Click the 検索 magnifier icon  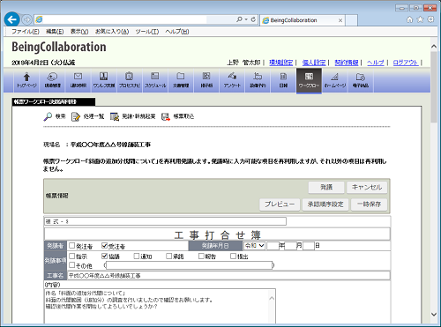(x=48, y=116)
